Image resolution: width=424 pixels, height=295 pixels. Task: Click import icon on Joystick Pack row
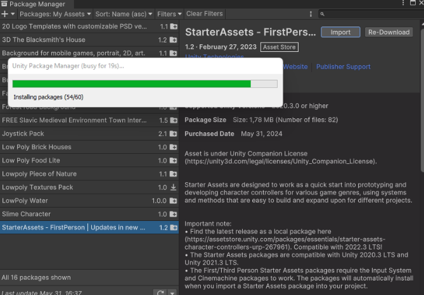click(173, 134)
